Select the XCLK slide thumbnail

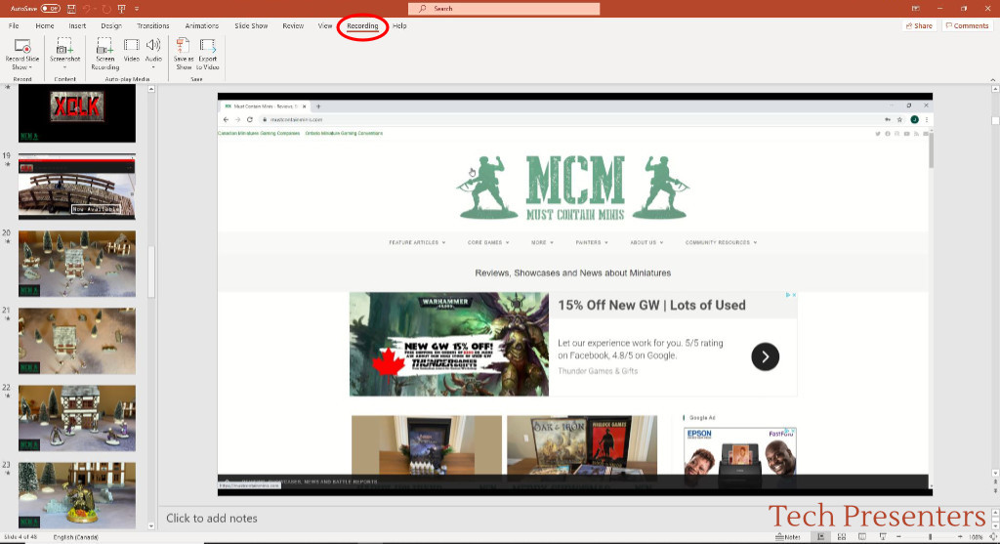coord(76,113)
